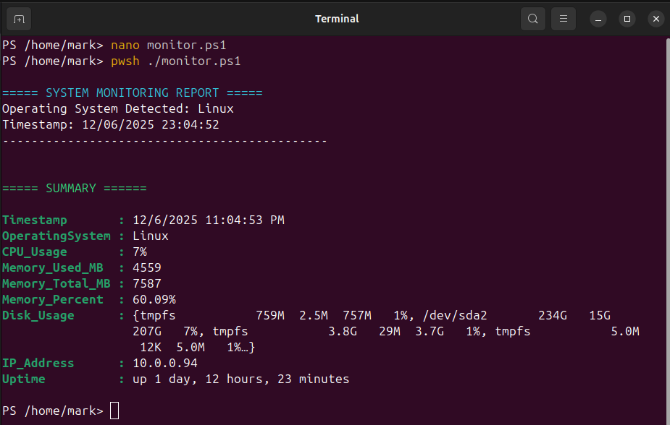
Task: Click the Memory_Percent value 60.09%
Action: coord(154,299)
